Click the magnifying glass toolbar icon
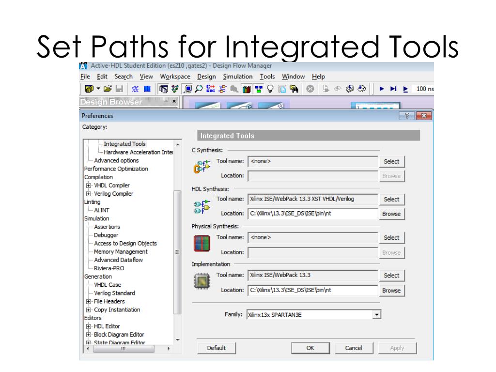 tap(199, 89)
